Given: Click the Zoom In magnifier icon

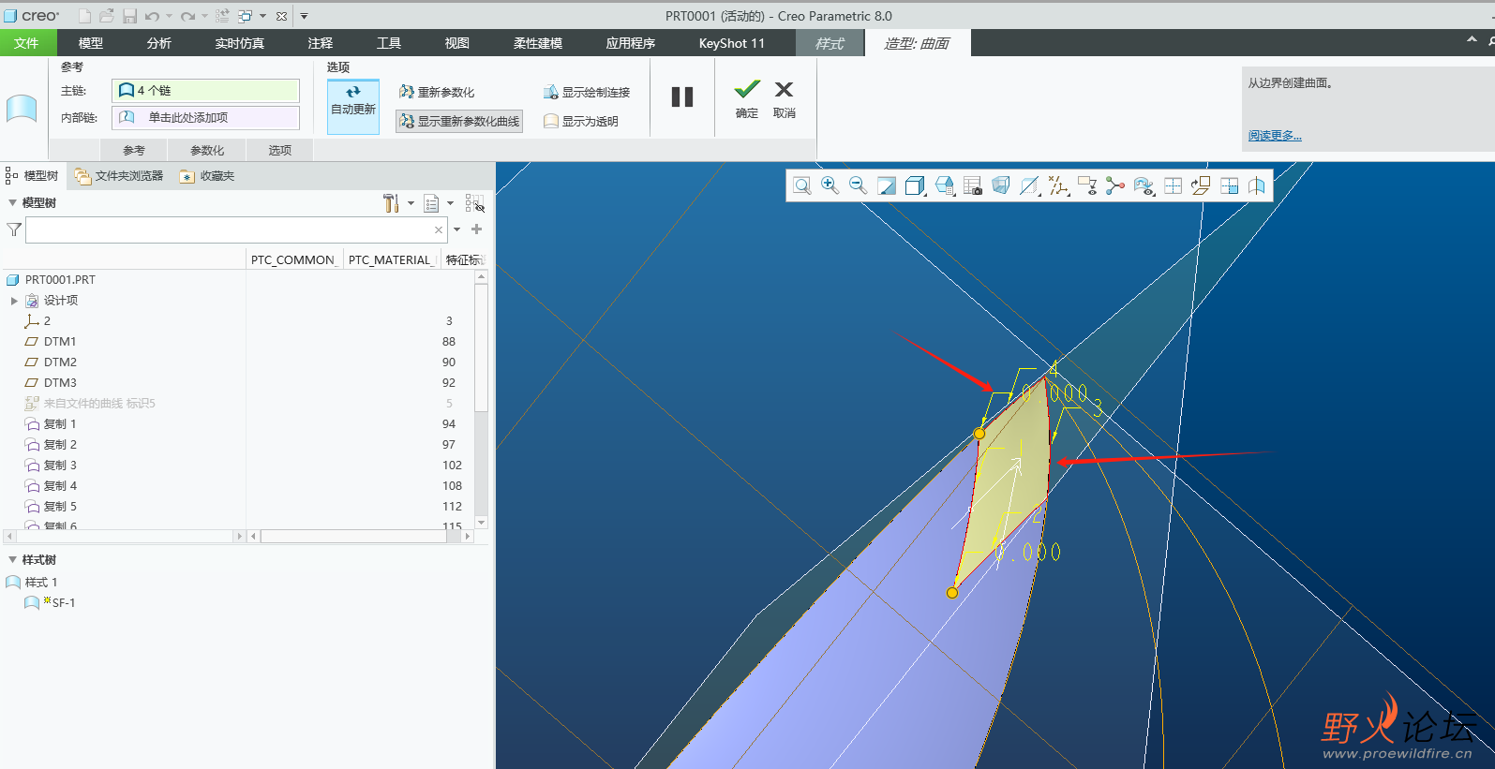Looking at the screenshot, I should pos(830,185).
